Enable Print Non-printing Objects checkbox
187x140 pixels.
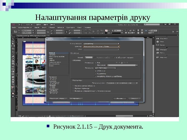(73, 86)
